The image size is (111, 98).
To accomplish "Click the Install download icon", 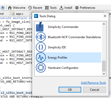I will click(61, 8).
